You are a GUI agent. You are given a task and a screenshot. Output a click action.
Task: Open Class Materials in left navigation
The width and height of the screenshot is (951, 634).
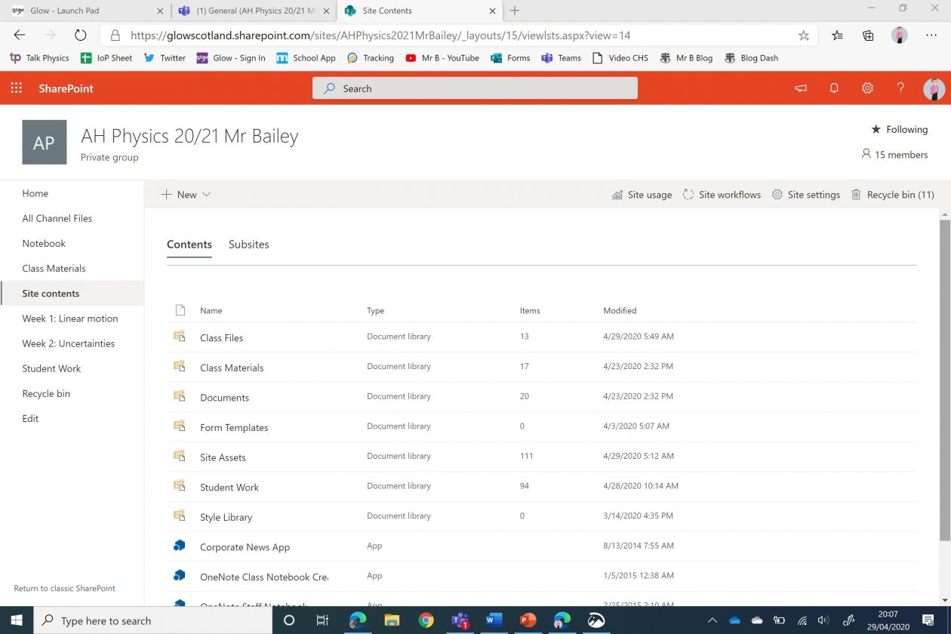(x=54, y=268)
